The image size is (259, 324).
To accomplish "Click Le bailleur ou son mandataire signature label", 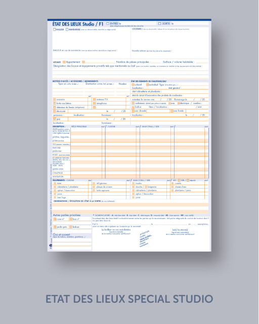I will pos(116,230).
